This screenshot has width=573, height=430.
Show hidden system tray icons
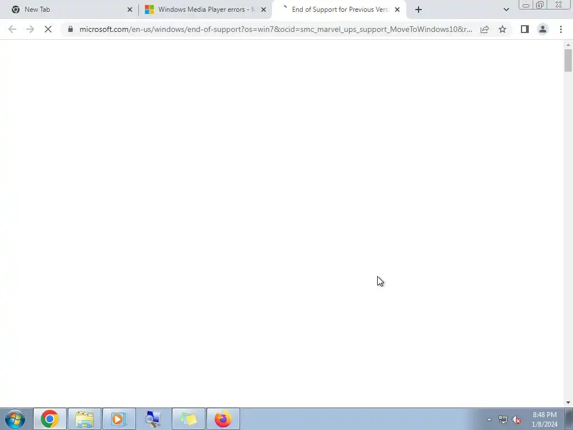[x=489, y=419]
